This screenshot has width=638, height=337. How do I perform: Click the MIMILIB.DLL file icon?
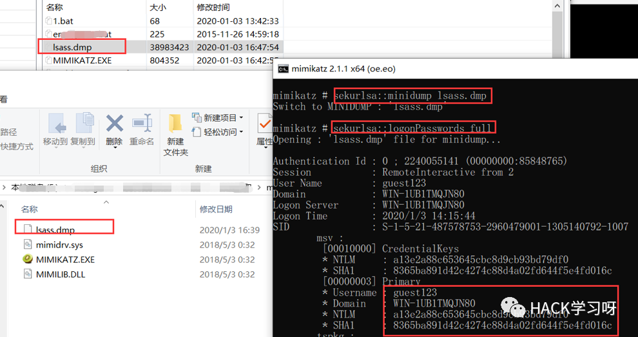pyautogui.click(x=28, y=274)
